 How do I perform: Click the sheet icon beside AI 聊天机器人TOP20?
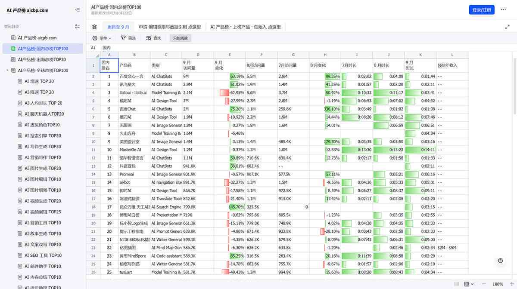pos(20,114)
